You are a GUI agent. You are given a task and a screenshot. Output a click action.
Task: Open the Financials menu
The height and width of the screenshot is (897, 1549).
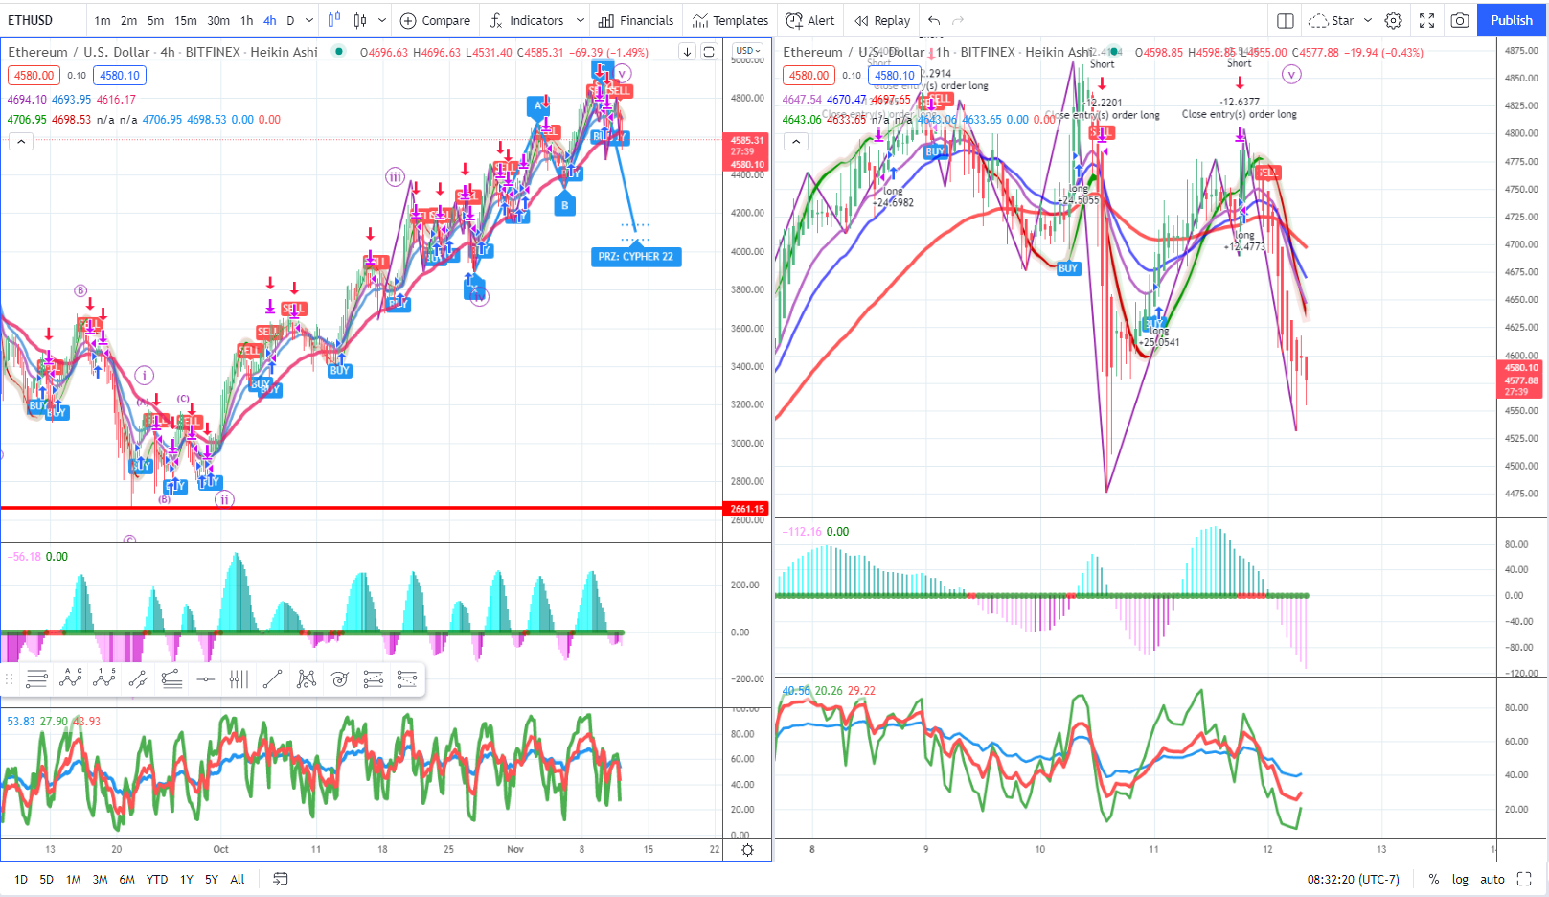(637, 20)
